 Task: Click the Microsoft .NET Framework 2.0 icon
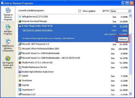(20, 44)
